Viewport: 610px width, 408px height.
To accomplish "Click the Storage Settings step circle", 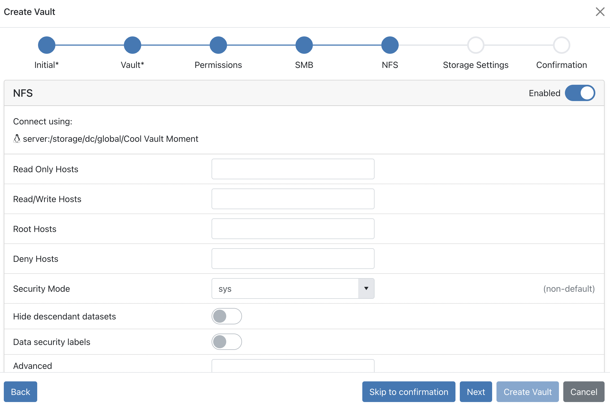I will pos(476,45).
